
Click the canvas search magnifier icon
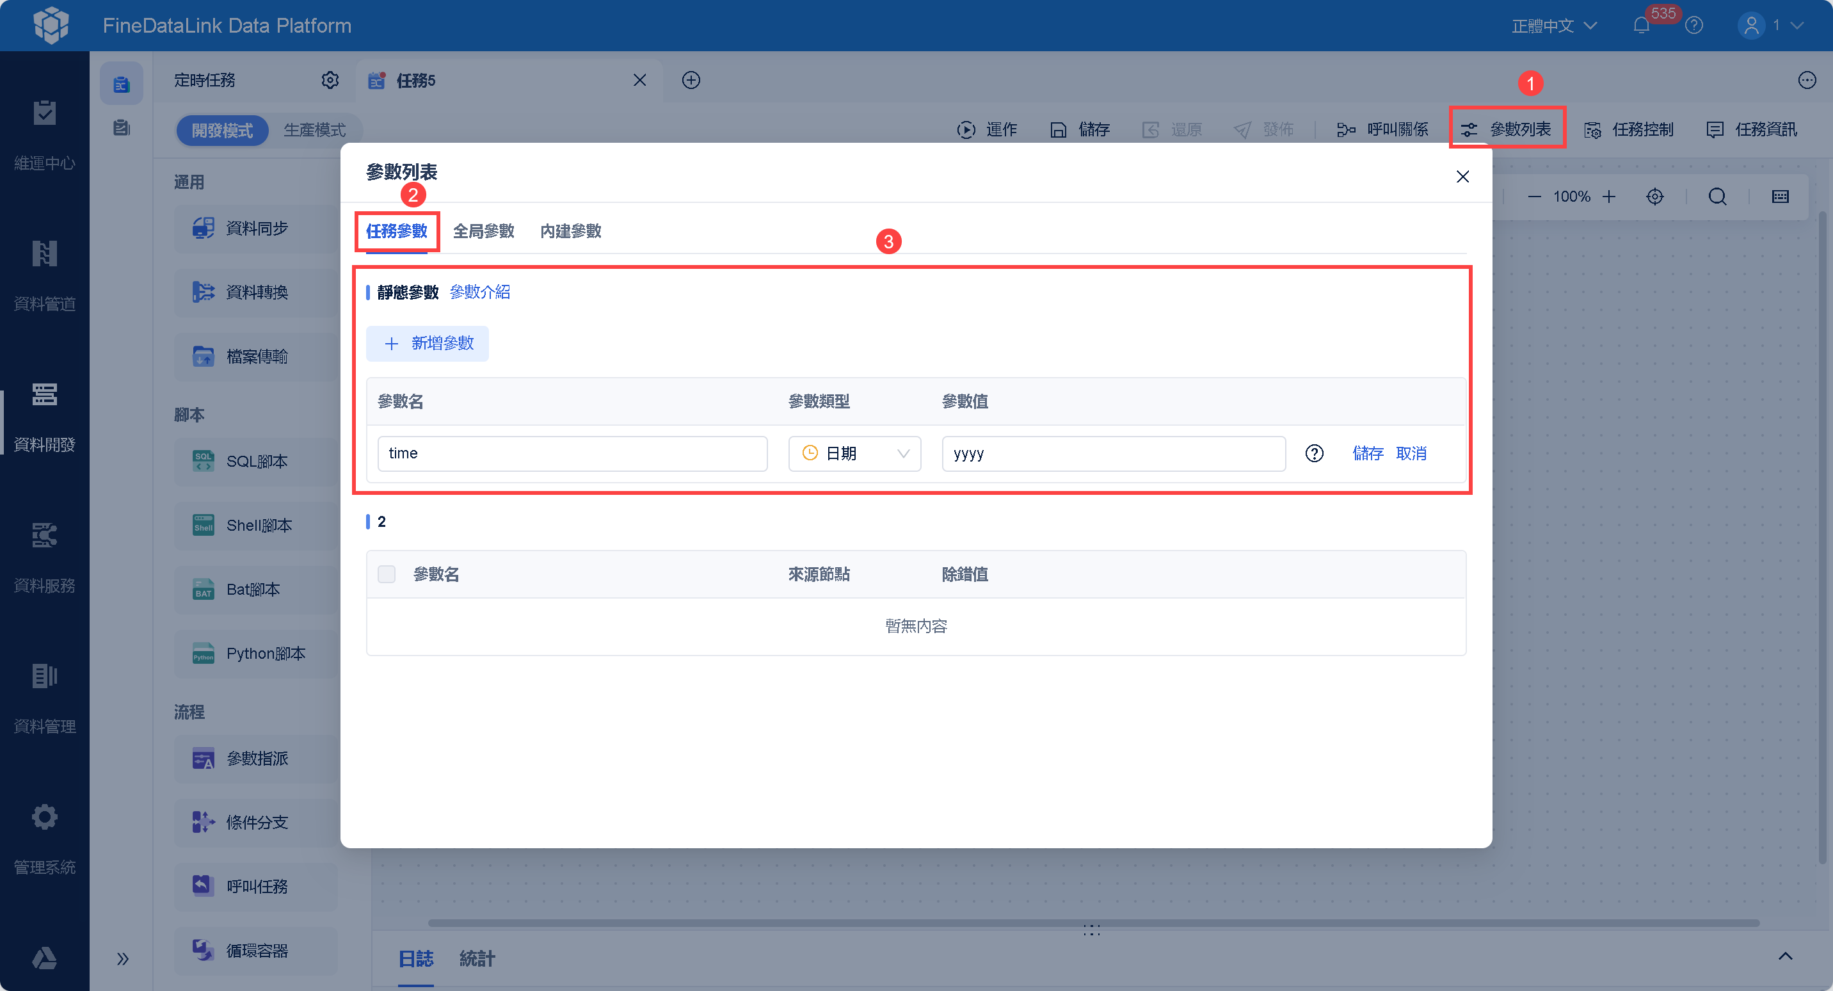click(1717, 197)
